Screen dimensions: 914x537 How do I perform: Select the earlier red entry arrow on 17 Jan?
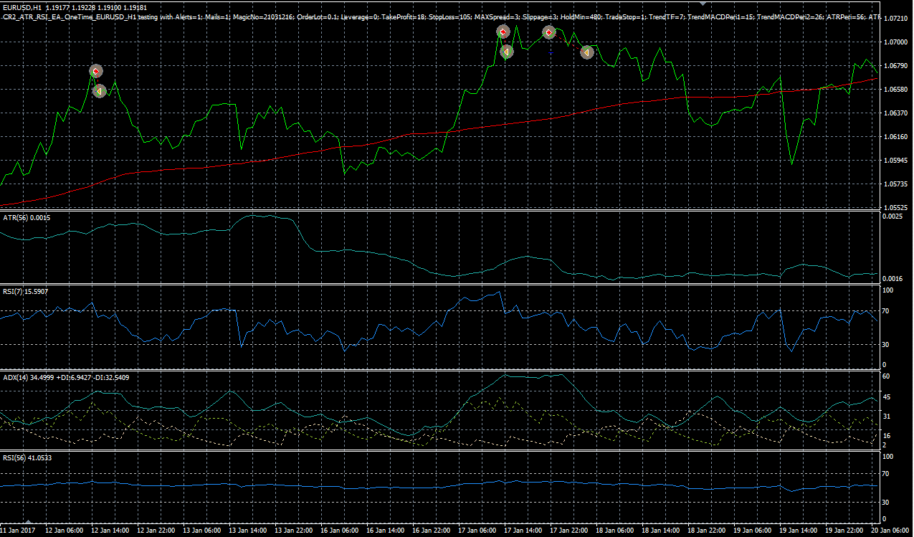pos(503,32)
